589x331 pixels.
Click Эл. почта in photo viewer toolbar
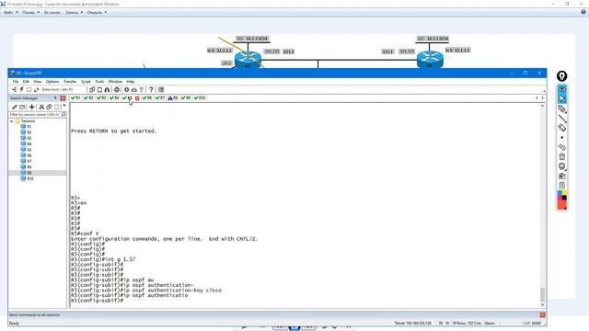52,12
